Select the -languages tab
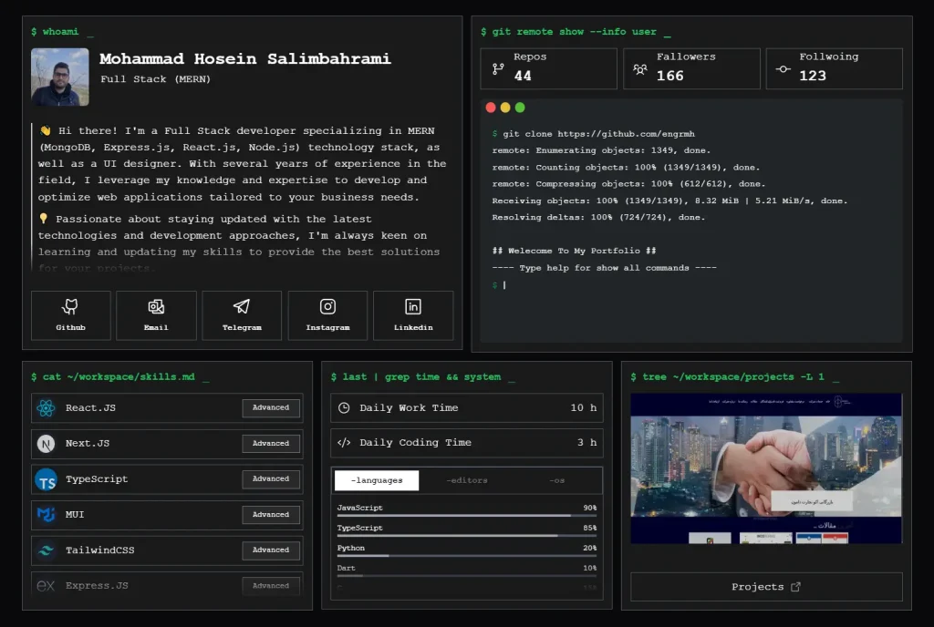Viewport: 934px width, 627px height. coord(378,479)
